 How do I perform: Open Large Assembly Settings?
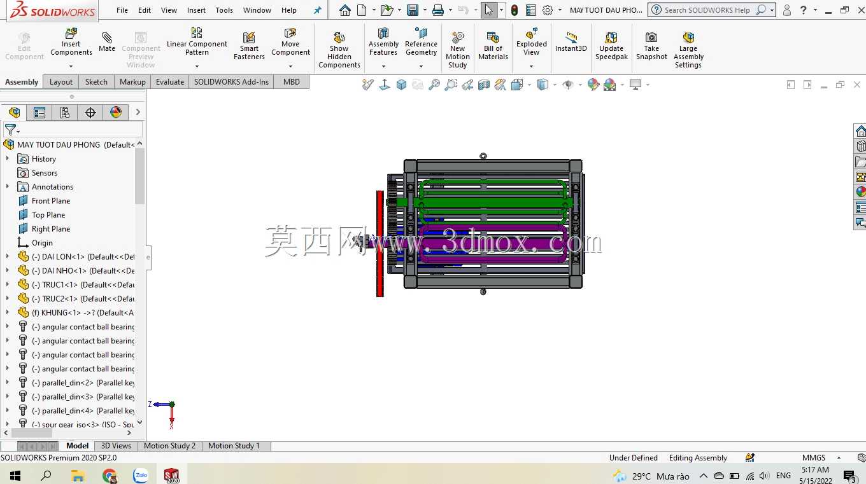[688, 50]
